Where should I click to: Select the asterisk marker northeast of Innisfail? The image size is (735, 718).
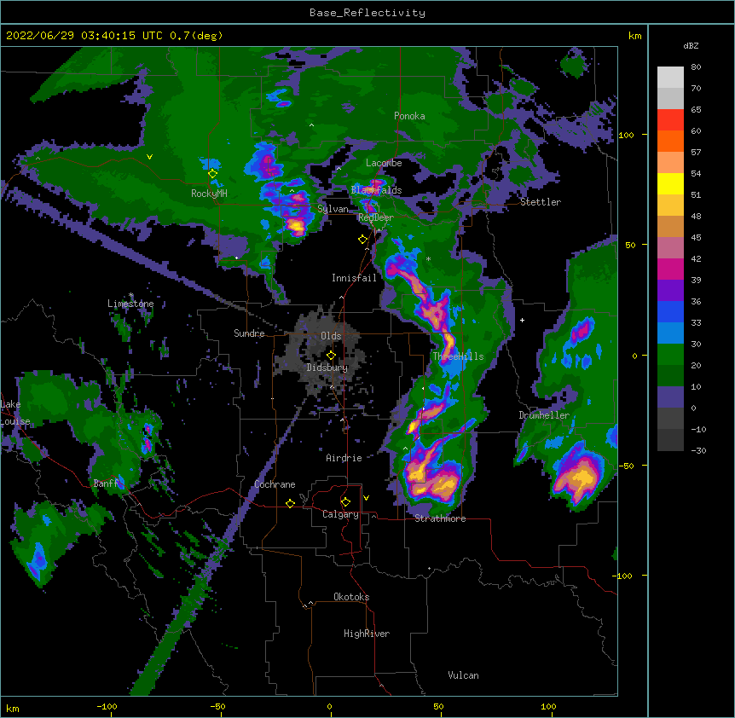point(428,258)
